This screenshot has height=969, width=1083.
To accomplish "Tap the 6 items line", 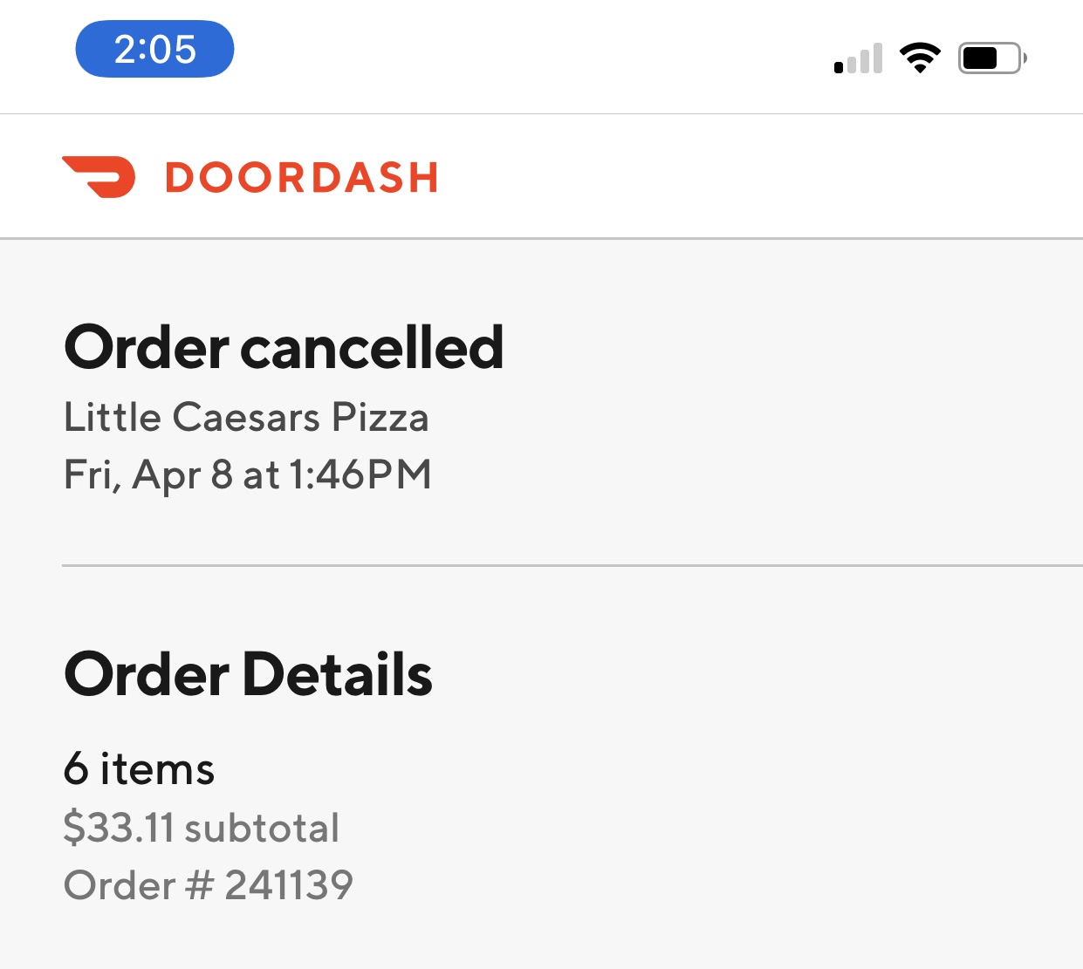I will pyautogui.click(x=139, y=769).
